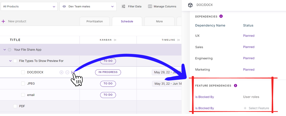Click the Feature Dependencies info icon
This screenshot has height=116, width=286.
click(235, 85)
